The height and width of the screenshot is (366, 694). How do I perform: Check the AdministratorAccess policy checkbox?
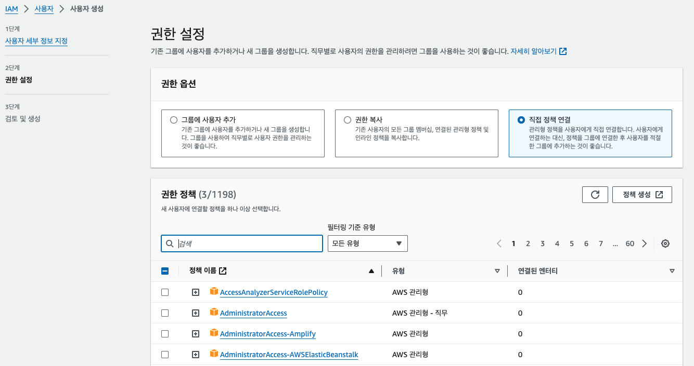165,313
